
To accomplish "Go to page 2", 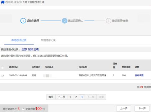I will (76, 97).
